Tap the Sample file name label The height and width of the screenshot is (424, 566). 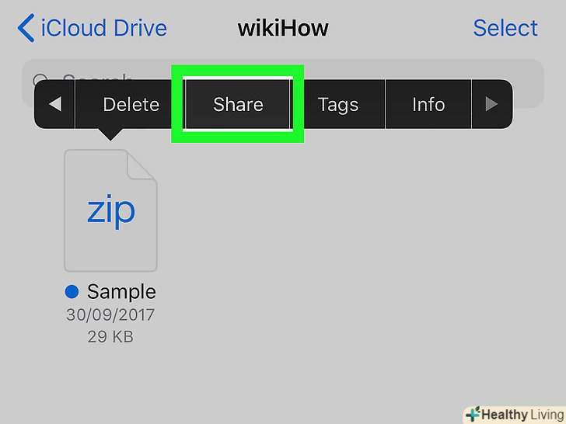[x=121, y=291]
